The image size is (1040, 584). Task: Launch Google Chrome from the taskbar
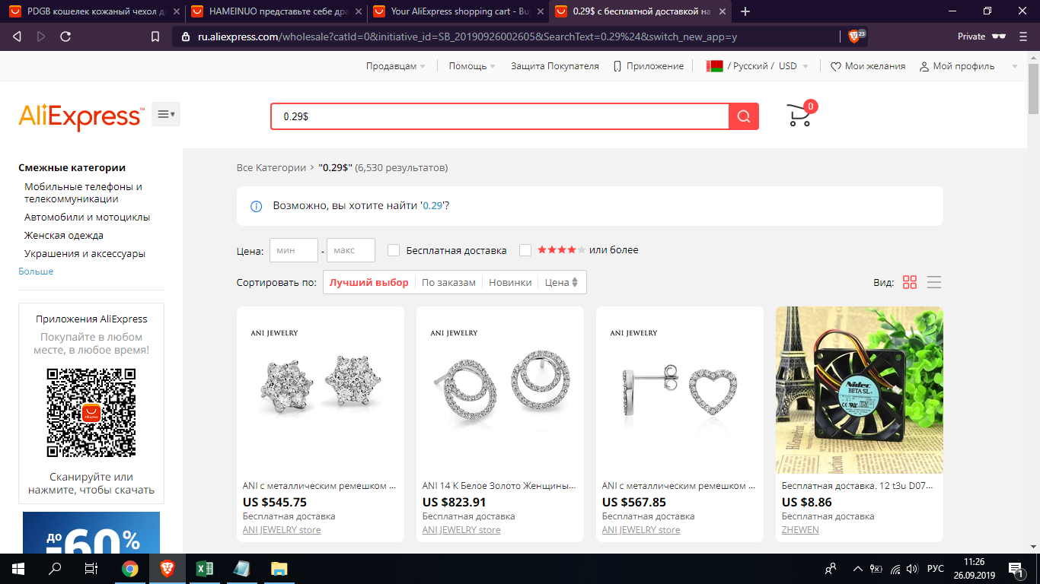[x=130, y=568]
